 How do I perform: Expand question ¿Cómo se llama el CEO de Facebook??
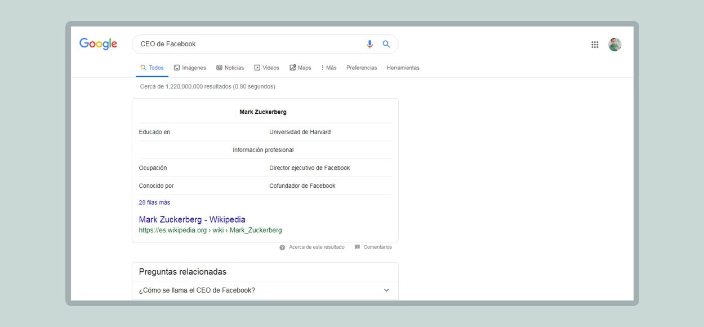(x=265, y=290)
